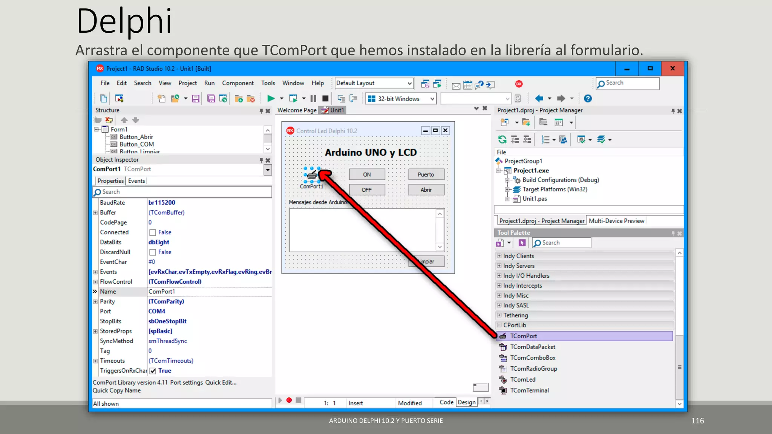Image resolution: width=772 pixels, height=434 pixels.
Task: Run the project with the green play icon
Action: [271, 99]
